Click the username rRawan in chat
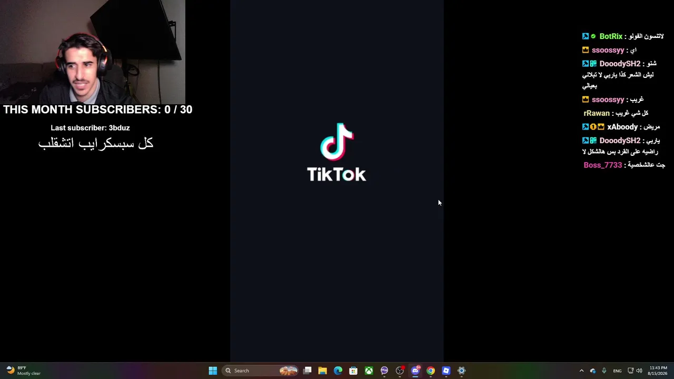674x379 pixels. click(597, 113)
